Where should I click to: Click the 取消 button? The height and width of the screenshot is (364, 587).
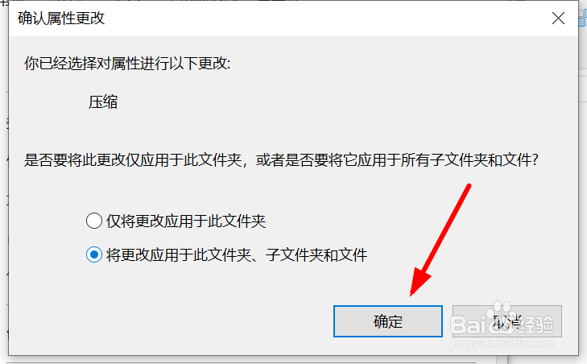tap(507, 321)
